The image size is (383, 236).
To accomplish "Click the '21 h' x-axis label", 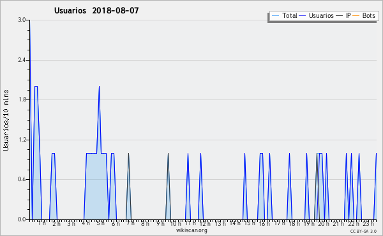I will click(338, 223).
